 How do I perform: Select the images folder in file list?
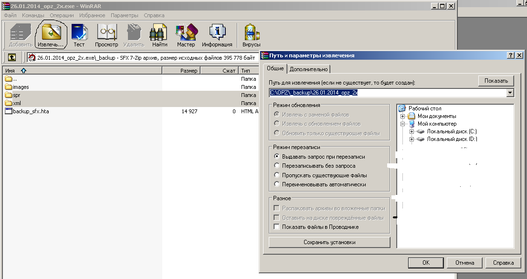[x=21, y=87]
